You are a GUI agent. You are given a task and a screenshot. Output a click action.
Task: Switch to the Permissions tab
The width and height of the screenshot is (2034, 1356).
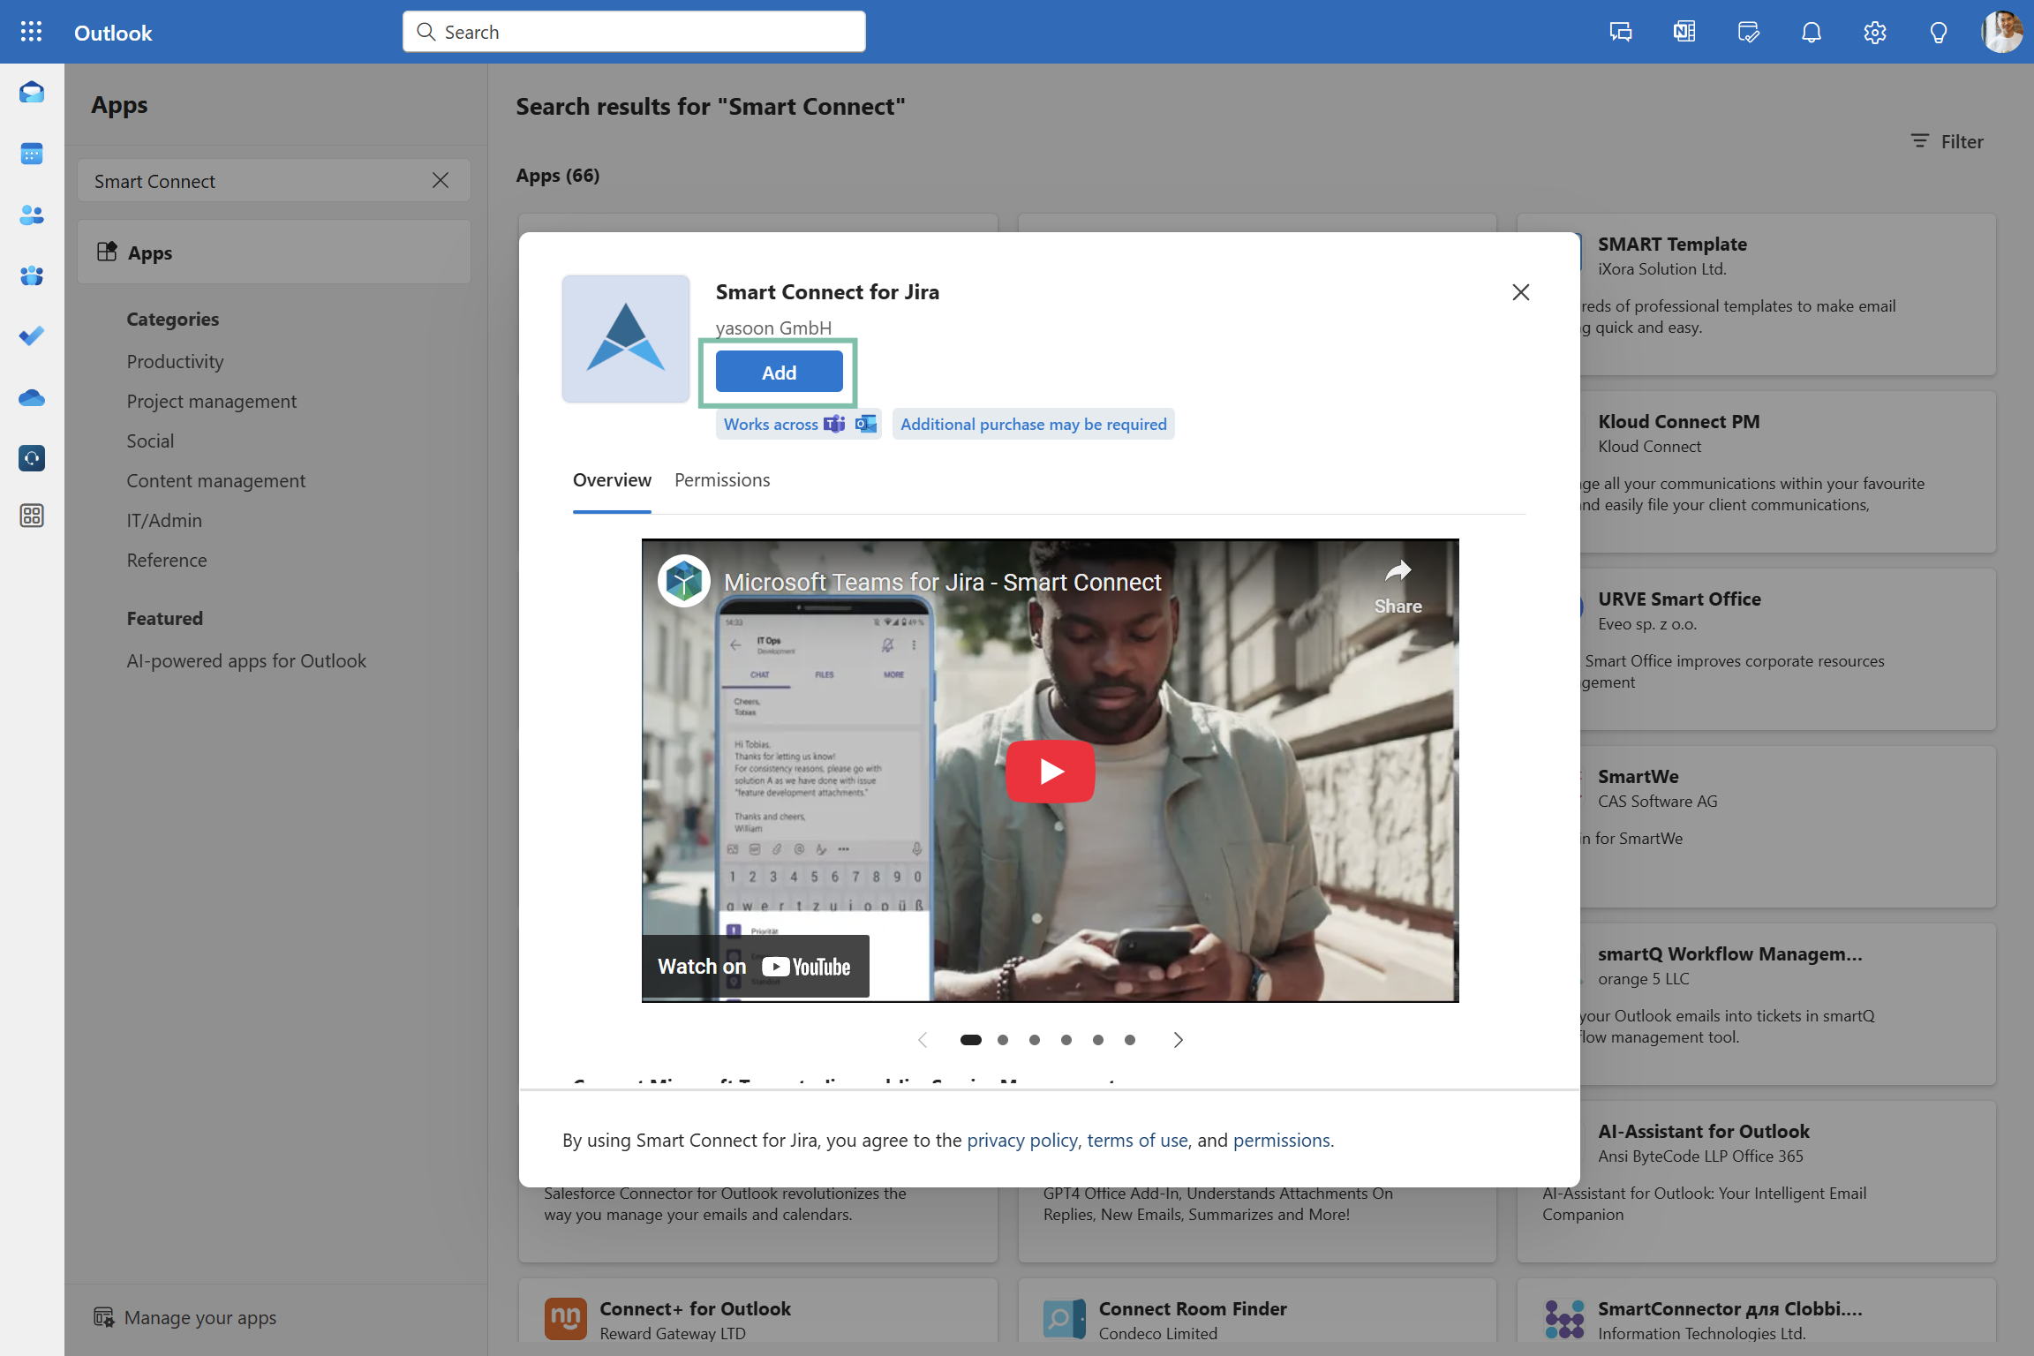tap(721, 480)
